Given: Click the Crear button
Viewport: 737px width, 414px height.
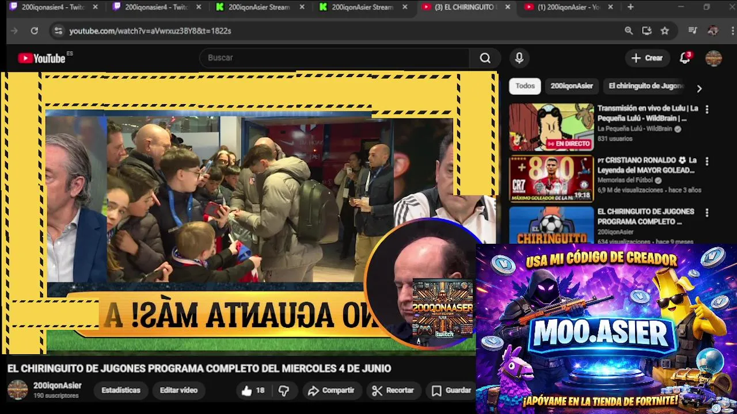Looking at the screenshot, I should (x=647, y=58).
